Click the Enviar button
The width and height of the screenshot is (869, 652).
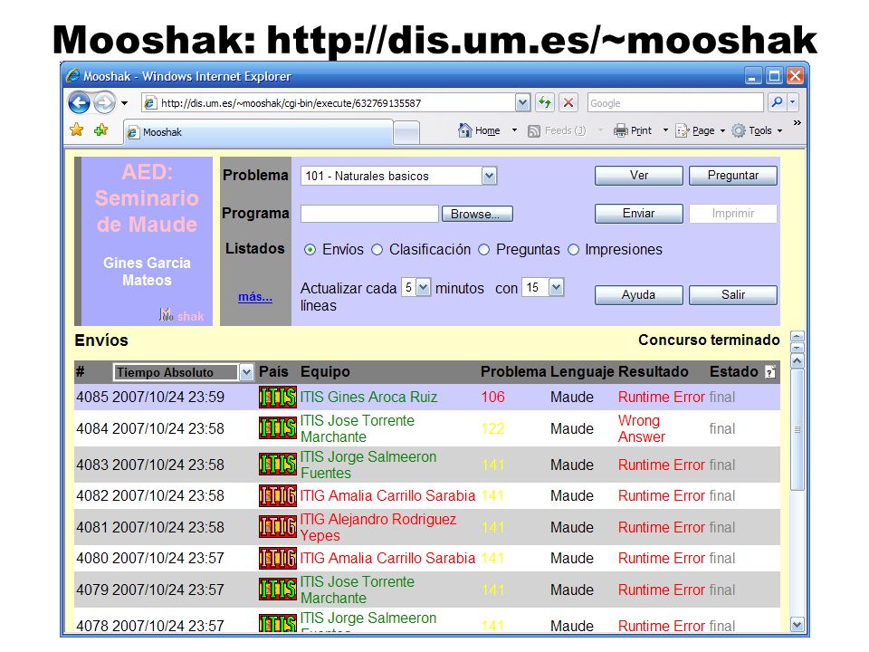pyautogui.click(x=638, y=214)
